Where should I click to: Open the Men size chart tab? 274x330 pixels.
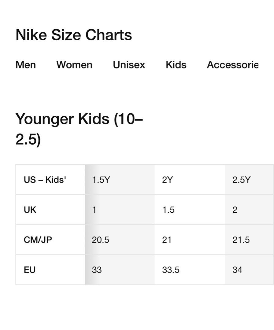(x=26, y=65)
